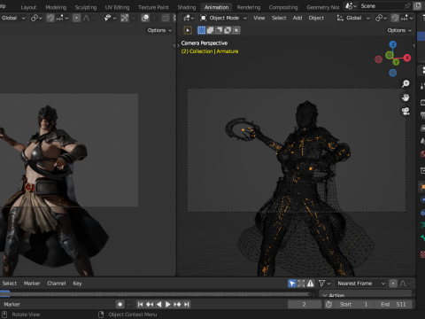The height and width of the screenshot is (319, 425).
Task: Open the View menu in viewport header
Action: 259,18
